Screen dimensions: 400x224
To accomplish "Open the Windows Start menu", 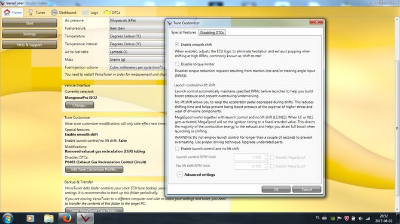I will 8,218.
